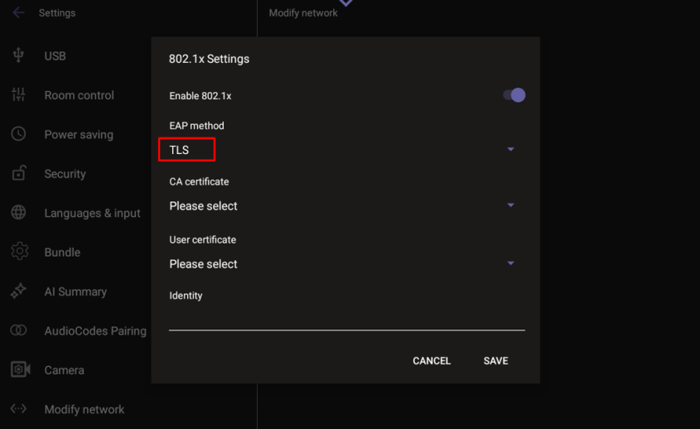The height and width of the screenshot is (429, 700).
Task: Disable the Enable 802.1x switch
Action: 514,95
